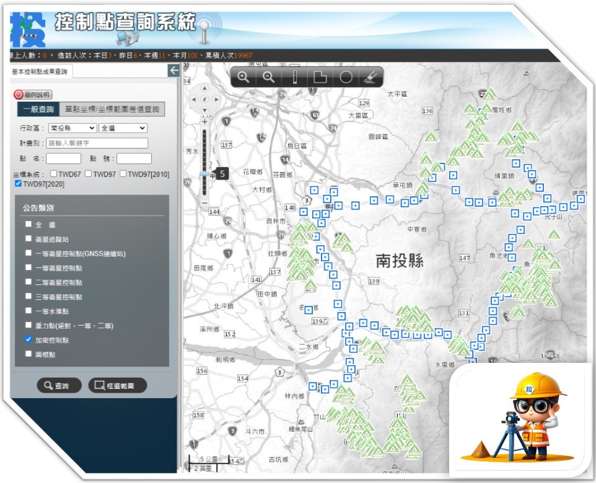Open the 單點坐標/坐標範圍差值查詢 tab
This screenshot has height=483, width=596.
[112, 109]
